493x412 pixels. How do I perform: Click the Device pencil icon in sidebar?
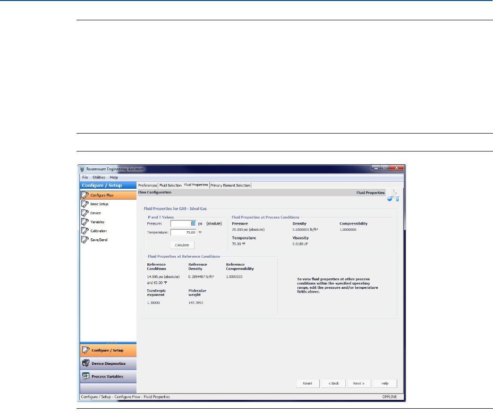click(x=85, y=213)
